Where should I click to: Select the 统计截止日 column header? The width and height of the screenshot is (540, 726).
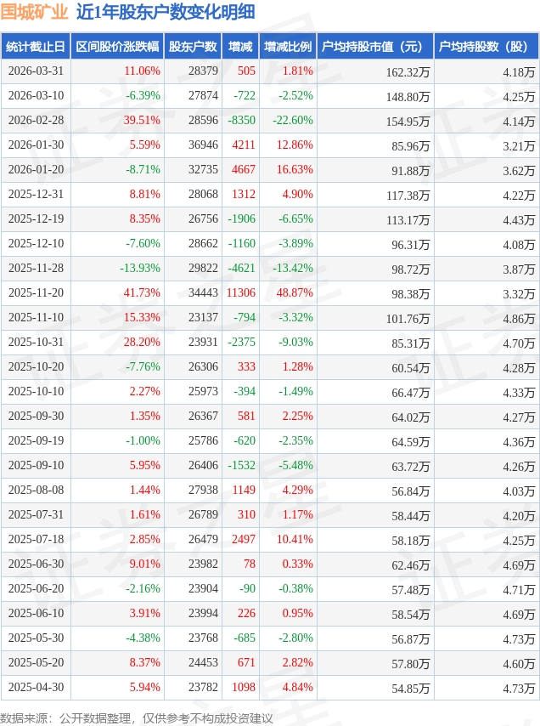(36, 47)
